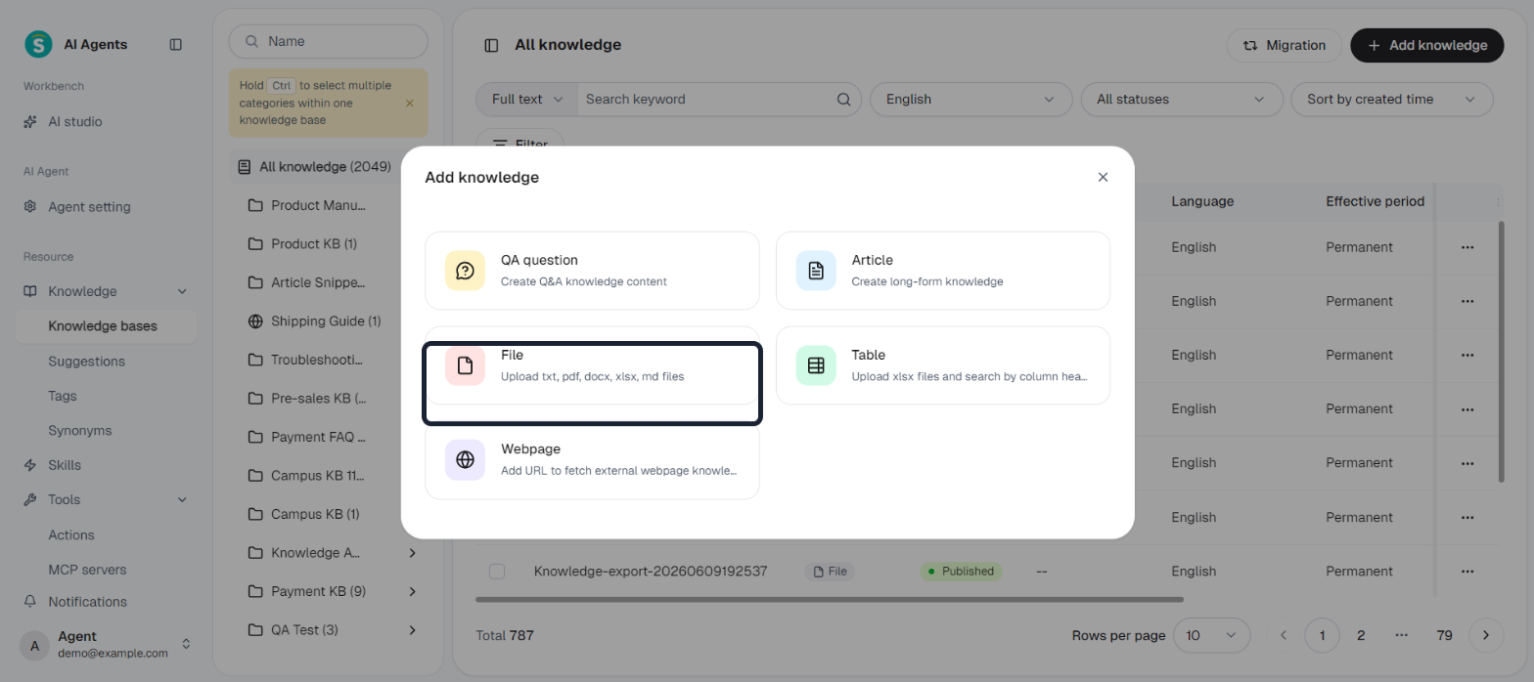Viewport: 1534px width, 682px height.
Task: Click the Tools wrench icon
Action: (x=30, y=499)
